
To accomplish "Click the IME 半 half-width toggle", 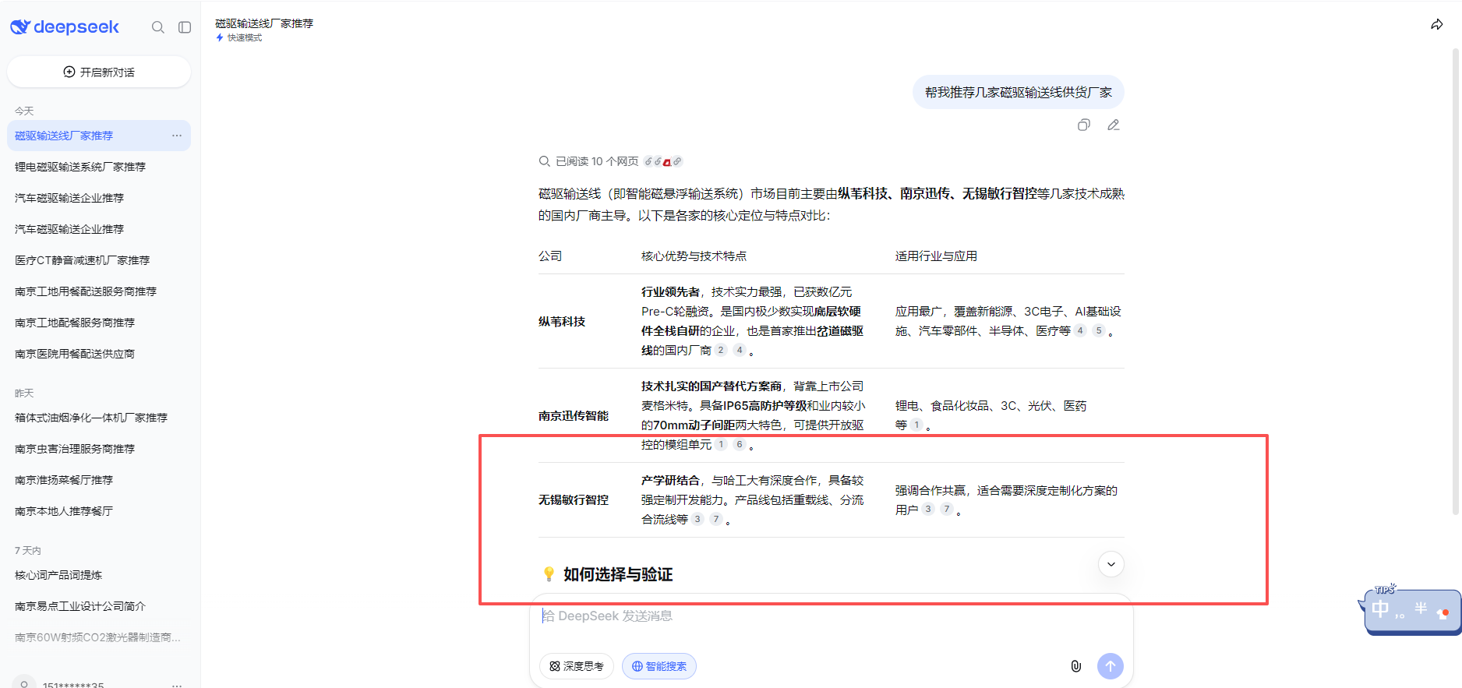I will click(1421, 609).
